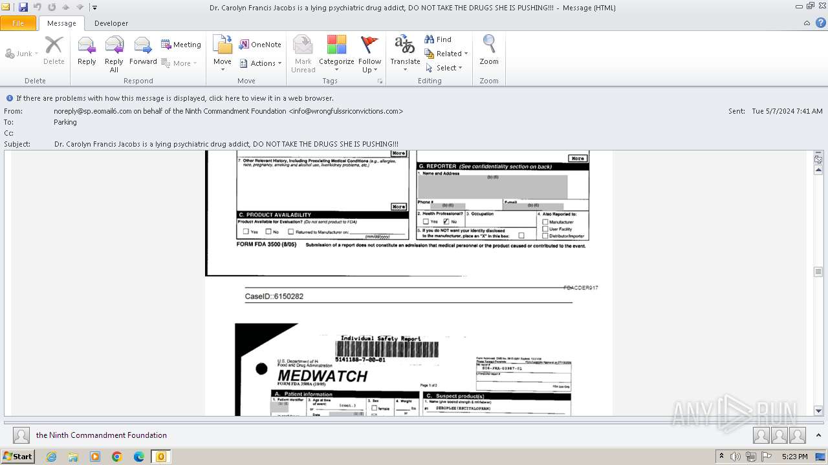Go to next item arrow
828x465 pixels.
point(80,7)
